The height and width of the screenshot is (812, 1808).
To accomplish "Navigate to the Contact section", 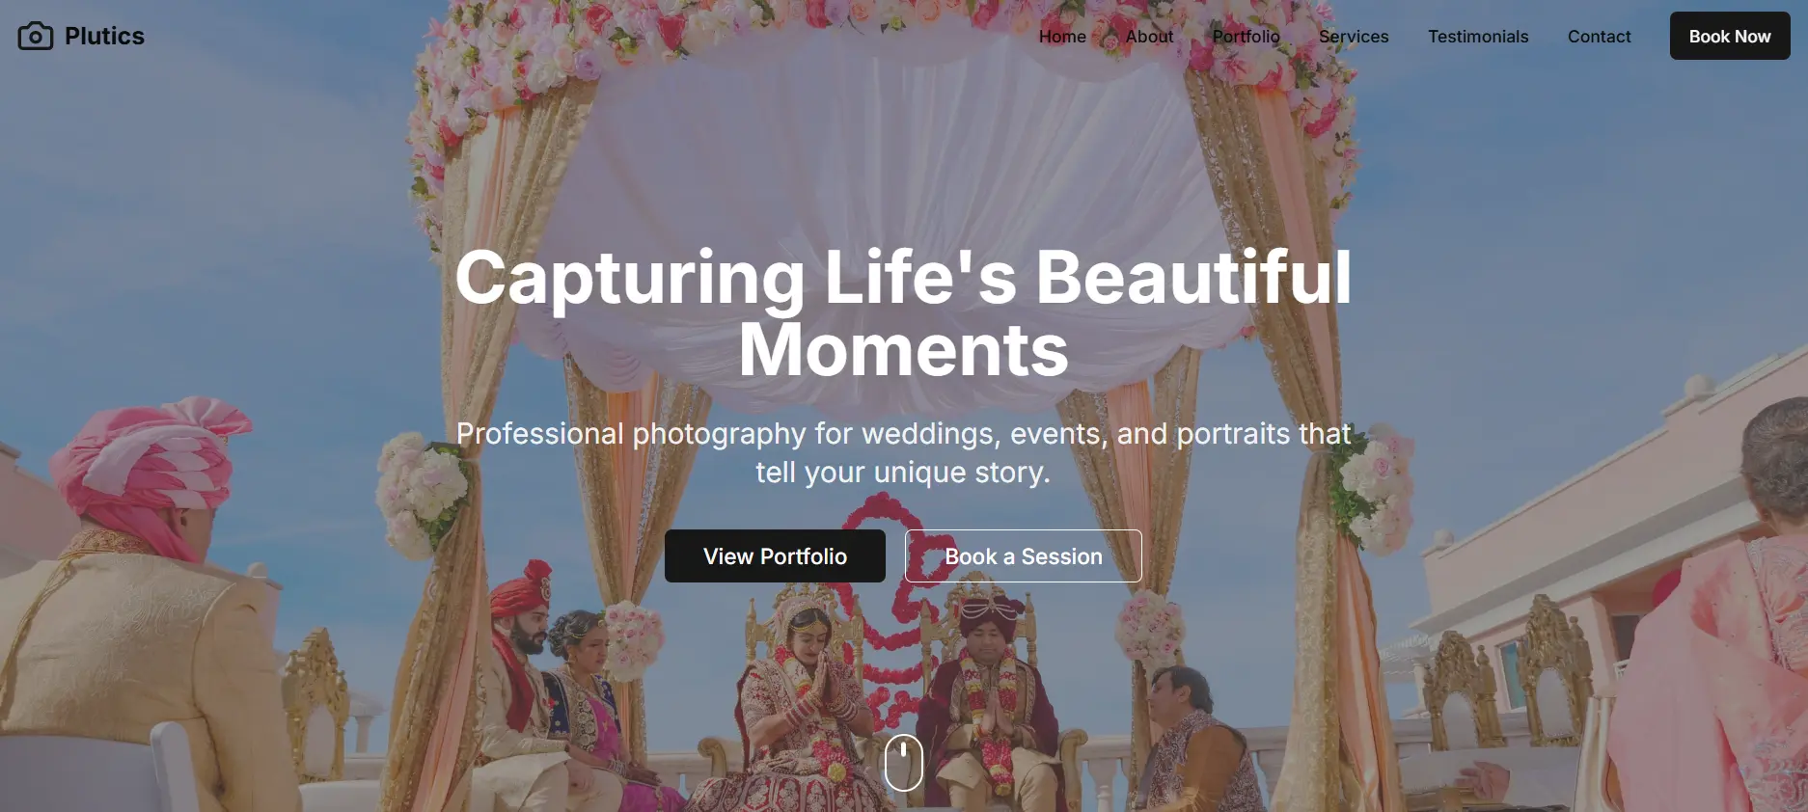I will [x=1599, y=37].
